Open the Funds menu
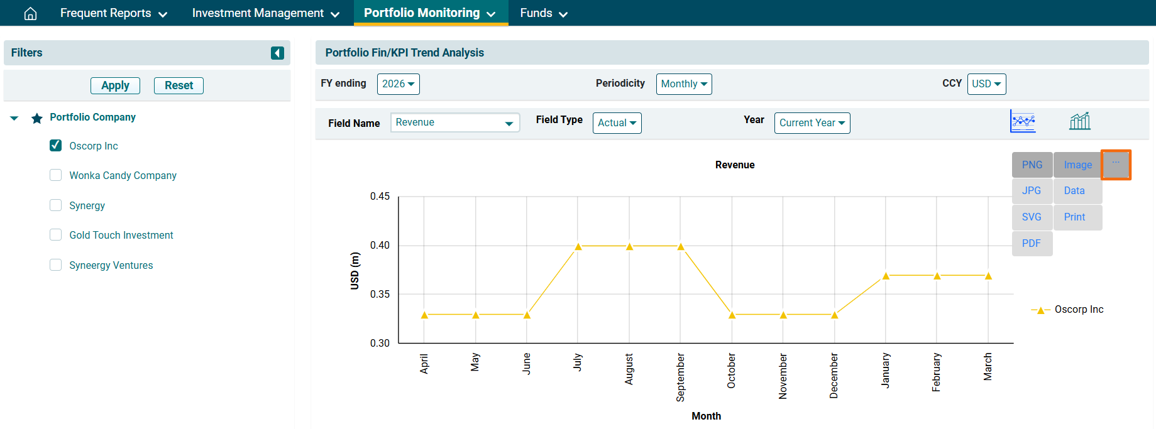1156x429 pixels. pyautogui.click(x=543, y=13)
